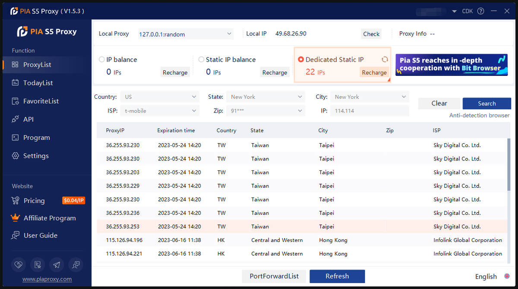This screenshot has width=518, height=289.
Task: Open the English language selector
Action: (x=486, y=276)
